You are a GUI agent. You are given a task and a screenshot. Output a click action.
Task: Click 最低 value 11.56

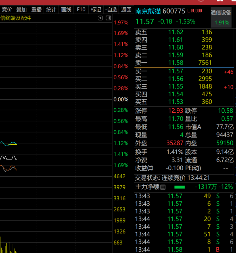[176, 127]
